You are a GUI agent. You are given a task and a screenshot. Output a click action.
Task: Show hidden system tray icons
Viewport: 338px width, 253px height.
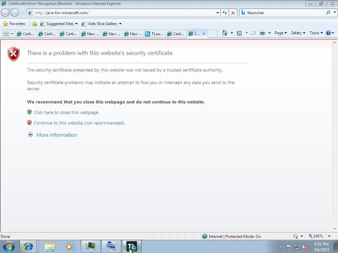point(281,247)
